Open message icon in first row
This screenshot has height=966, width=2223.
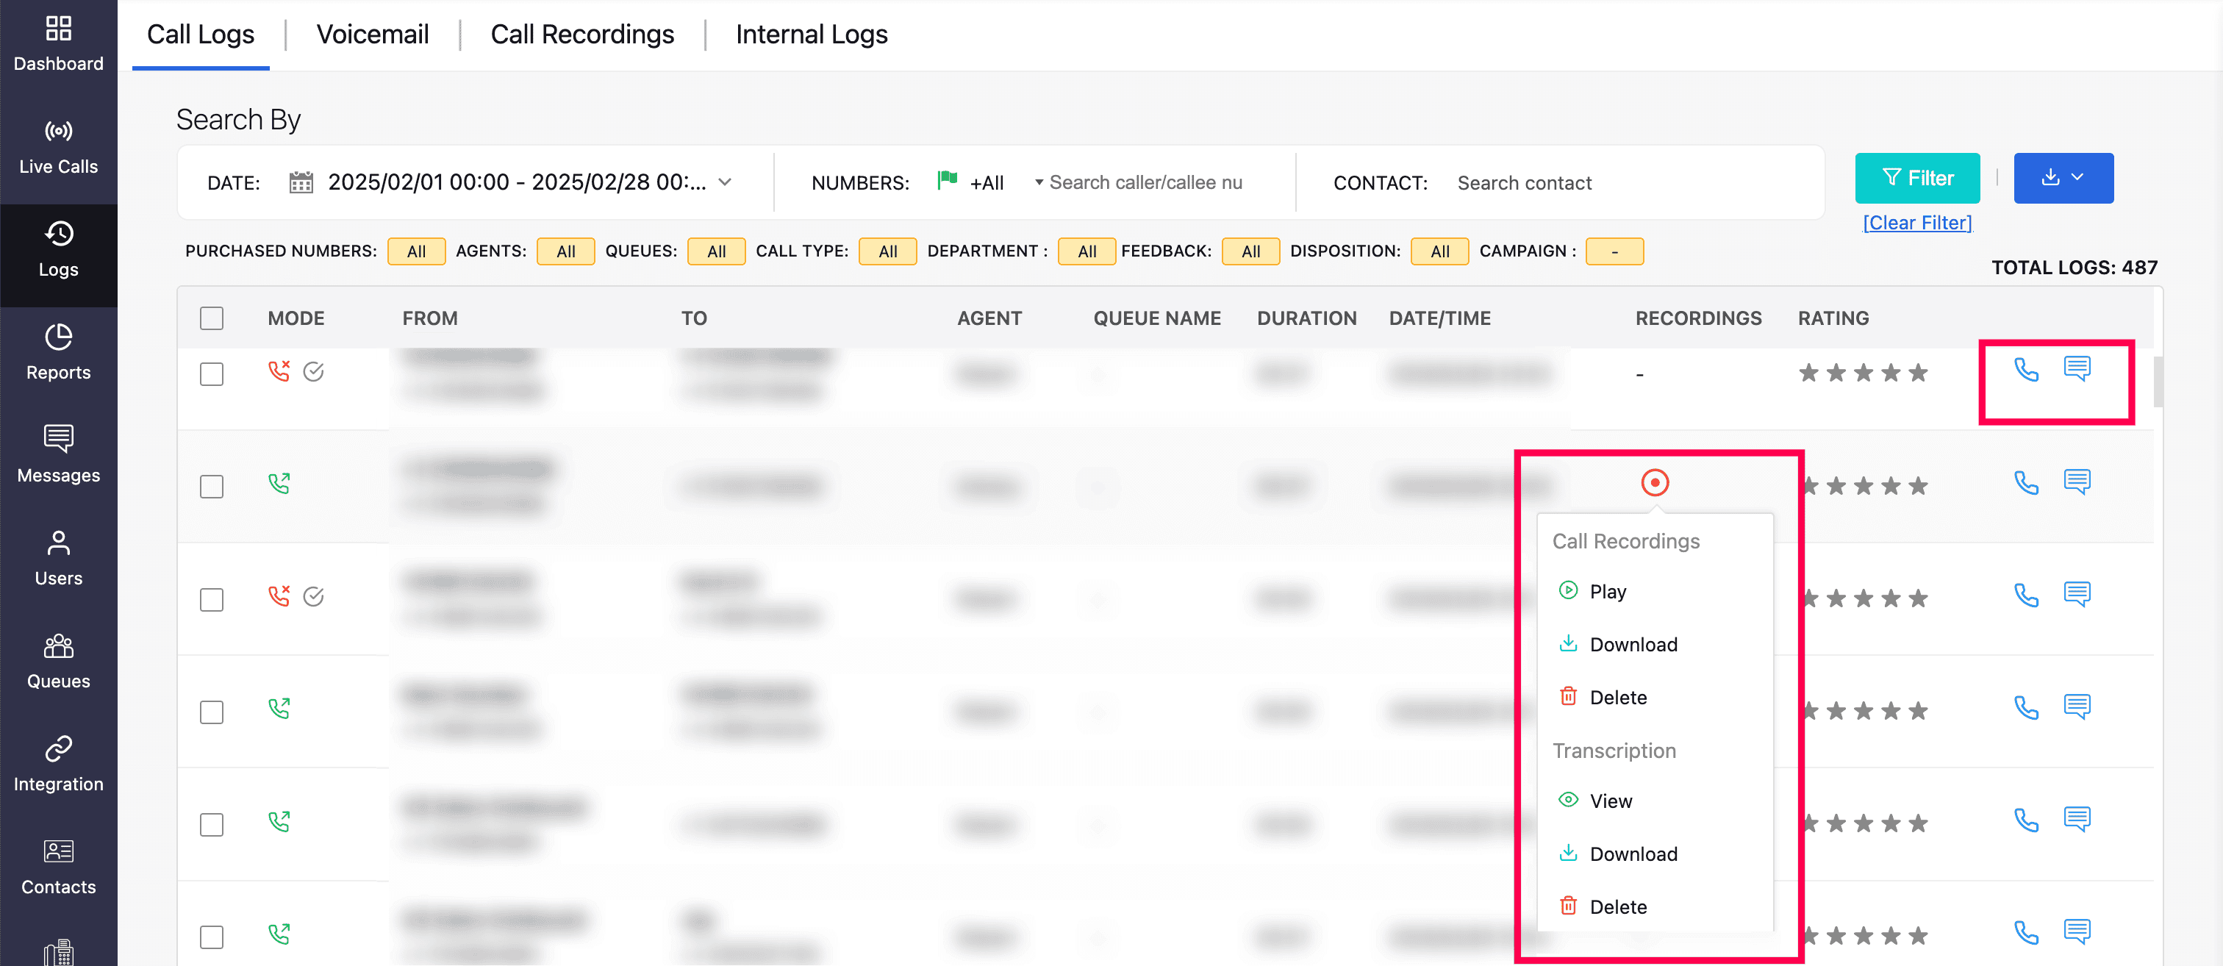pos(2076,368)
